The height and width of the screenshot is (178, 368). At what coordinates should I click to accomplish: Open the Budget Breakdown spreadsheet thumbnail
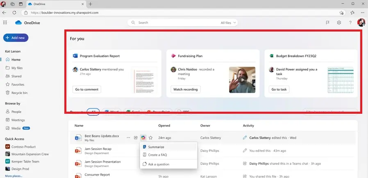pyautogui.click(x=340, y=80)
